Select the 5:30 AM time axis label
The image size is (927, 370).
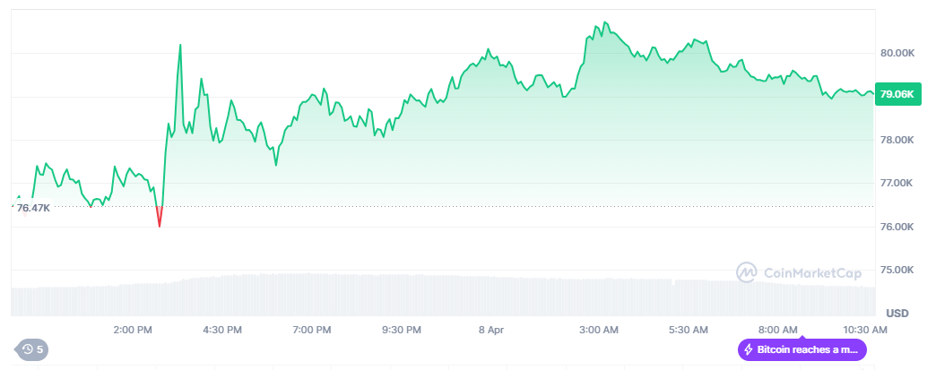pos(689,330)
